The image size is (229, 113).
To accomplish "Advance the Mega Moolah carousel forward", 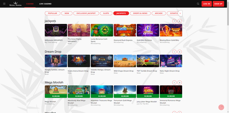I will point(179,83).
